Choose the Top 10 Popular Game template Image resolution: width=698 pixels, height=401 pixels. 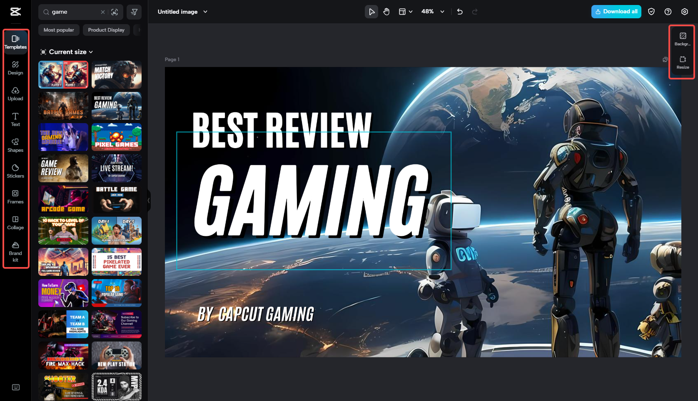coord(117,293)
